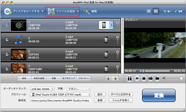Click the save destination path field
186x112 pixels.
click(x=60, y=101)
